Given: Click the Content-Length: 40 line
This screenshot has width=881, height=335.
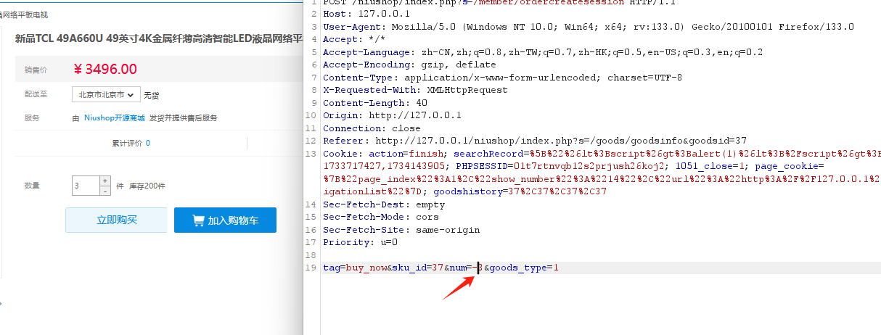Looking at the screenshot, I should (x=375, y=103).
